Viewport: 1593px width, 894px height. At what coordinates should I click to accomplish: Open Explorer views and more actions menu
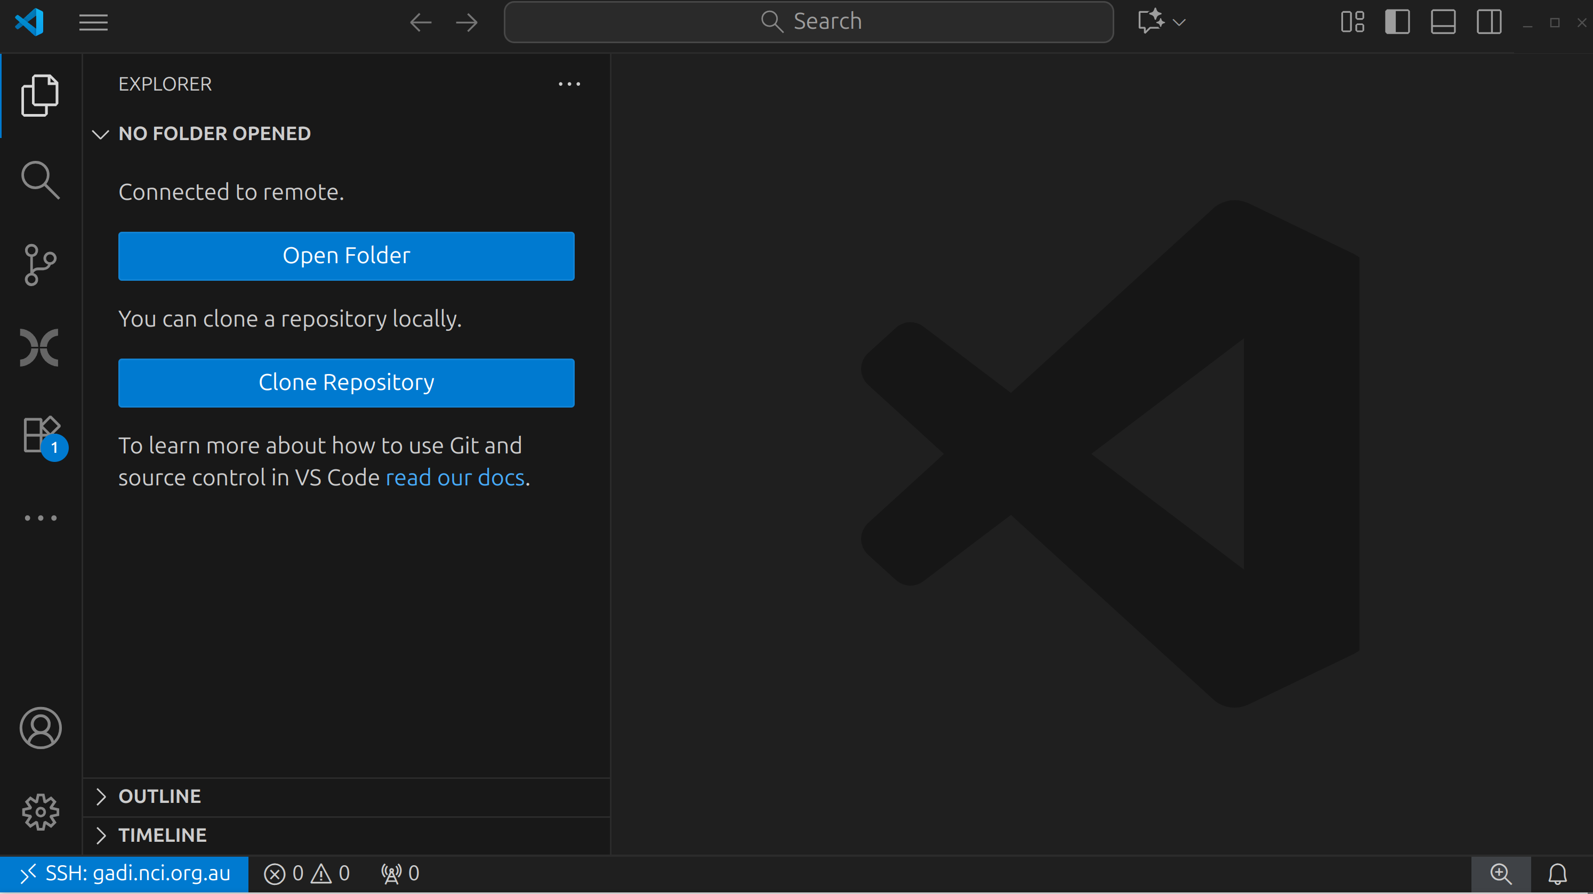(x=569, y=84)
